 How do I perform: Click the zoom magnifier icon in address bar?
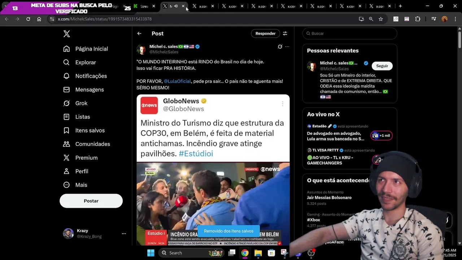click(371, 19)
